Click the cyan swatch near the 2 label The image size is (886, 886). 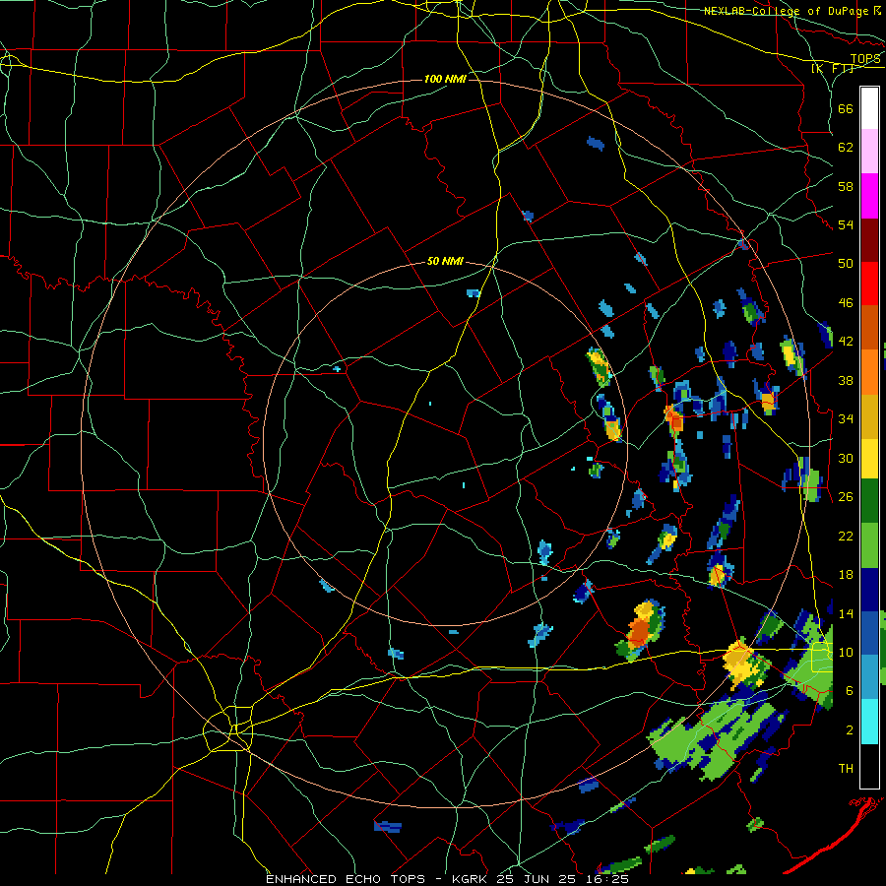click(869, 722)
